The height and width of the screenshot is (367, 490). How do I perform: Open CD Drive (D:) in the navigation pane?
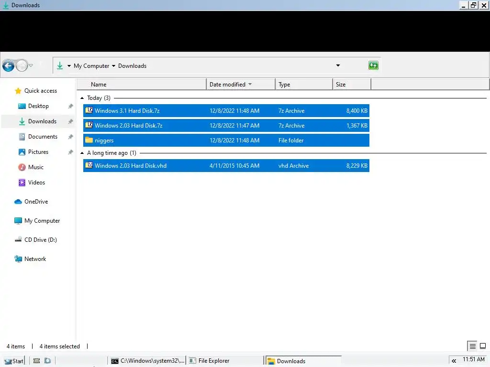click(x=41, y=240)
